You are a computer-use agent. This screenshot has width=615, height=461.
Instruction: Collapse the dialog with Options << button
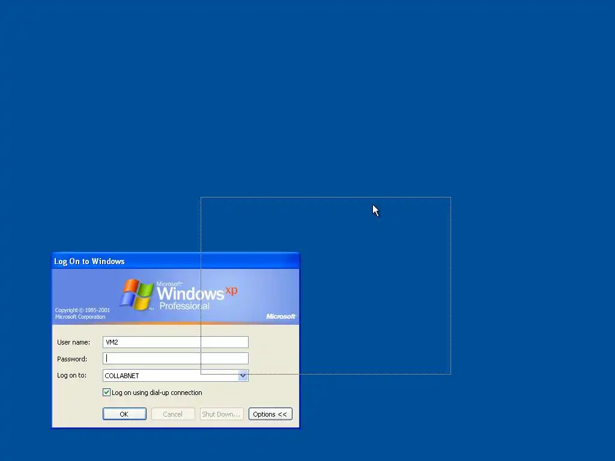[x=270, y=414]
